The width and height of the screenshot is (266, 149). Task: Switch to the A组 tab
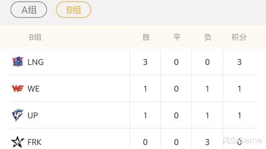pyautogui.click(x=29, y=10)
